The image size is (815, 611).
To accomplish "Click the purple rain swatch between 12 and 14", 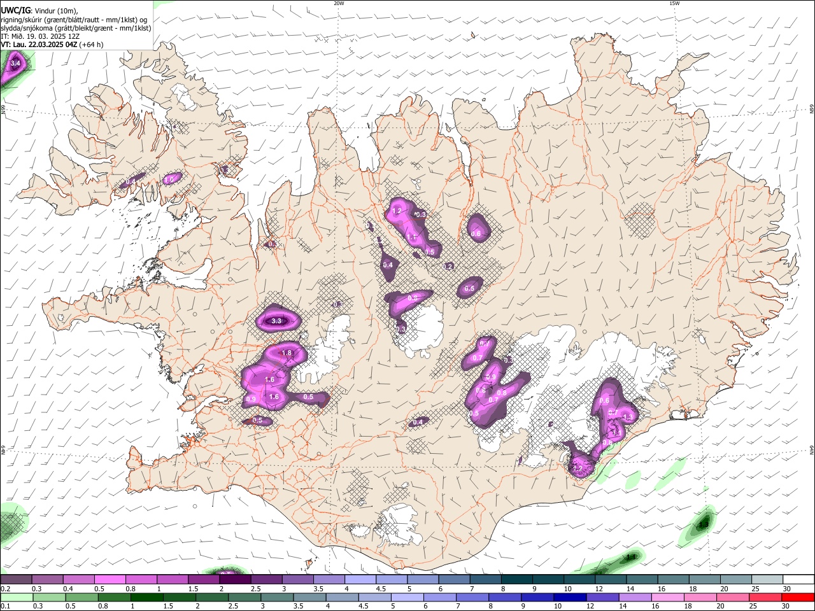I will pos(603,597).
